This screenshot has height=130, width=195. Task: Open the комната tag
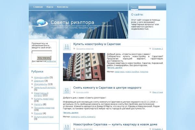pyautogui.click(x=75, y=117)
